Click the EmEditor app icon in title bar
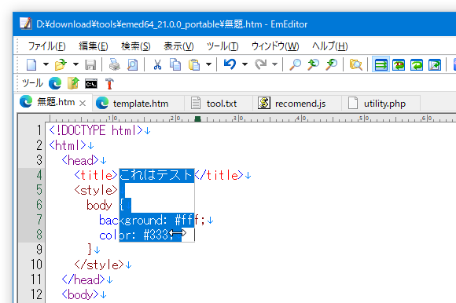The image size is (456, 303). (x=26, y=24)
